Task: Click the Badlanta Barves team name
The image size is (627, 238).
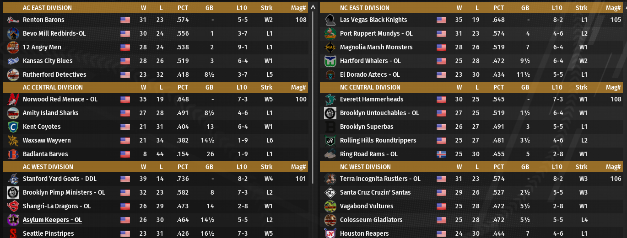Action: coord(45,154)
